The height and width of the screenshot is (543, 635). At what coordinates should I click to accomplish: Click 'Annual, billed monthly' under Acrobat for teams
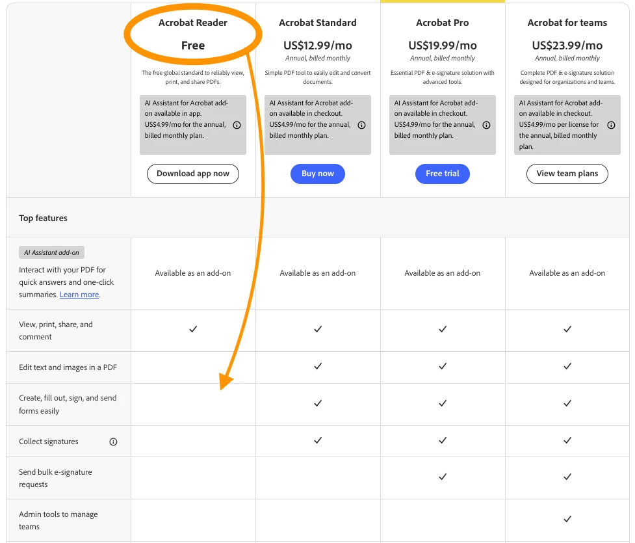point(567,59)
